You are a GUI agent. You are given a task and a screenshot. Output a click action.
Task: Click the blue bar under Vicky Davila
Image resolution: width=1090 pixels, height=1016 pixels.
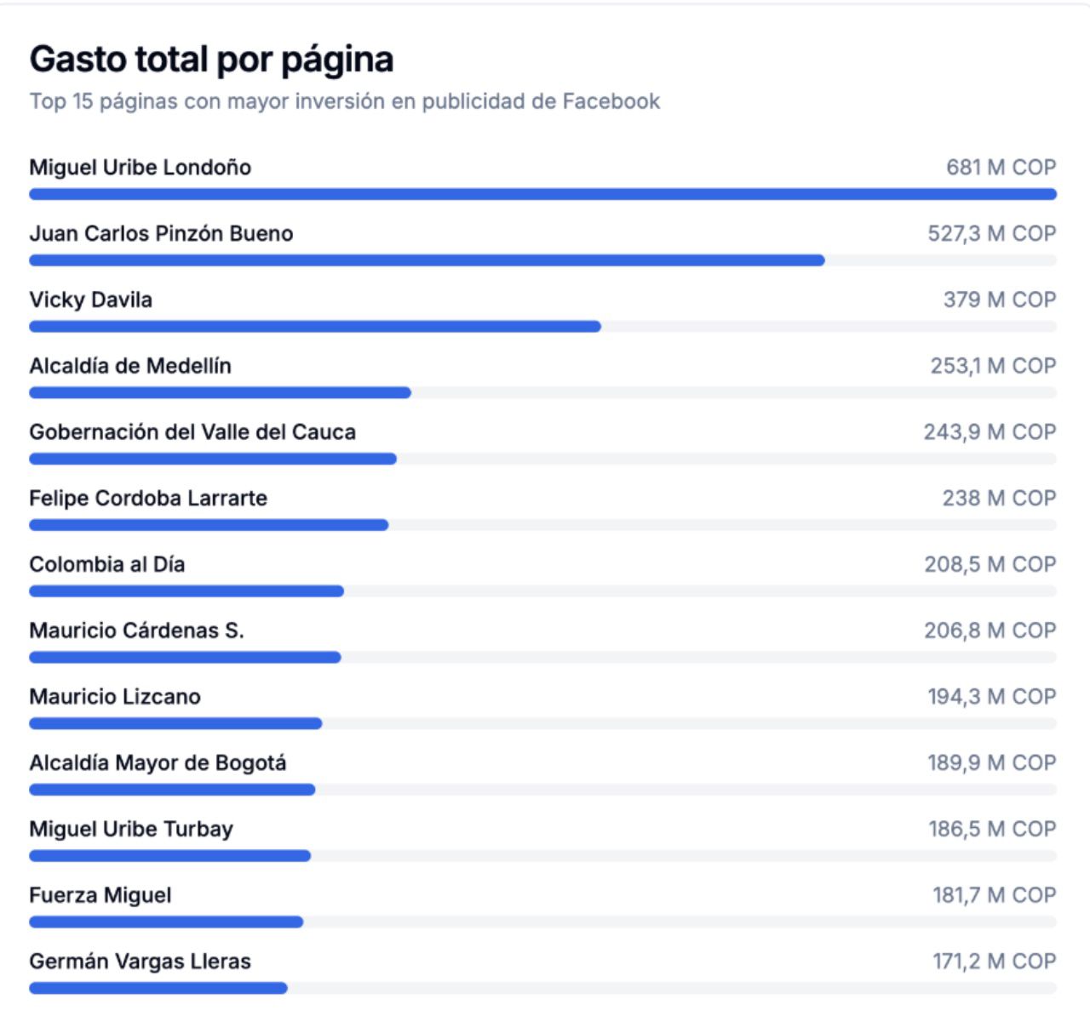315,327
